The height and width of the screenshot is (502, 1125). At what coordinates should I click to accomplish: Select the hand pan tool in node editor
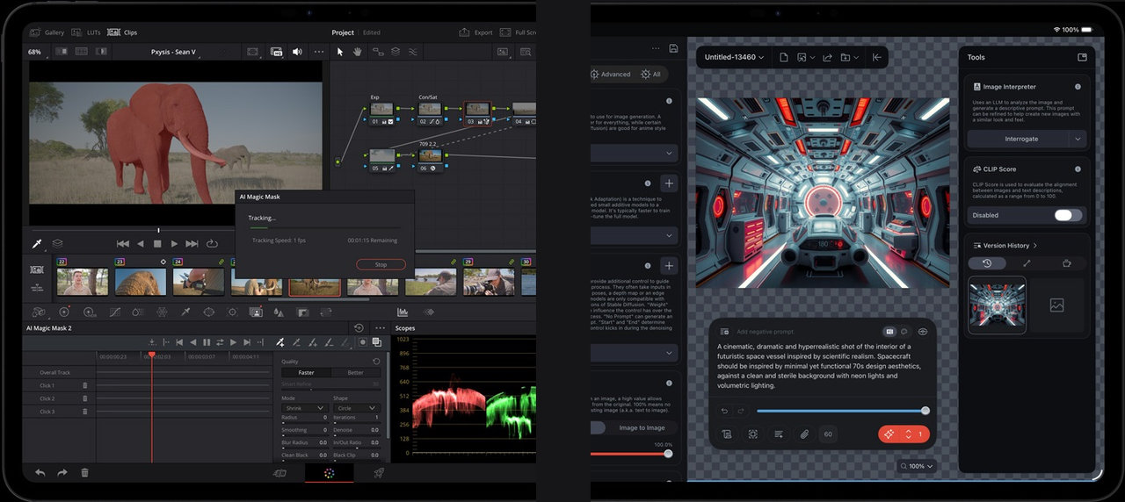tap(358, 52)
